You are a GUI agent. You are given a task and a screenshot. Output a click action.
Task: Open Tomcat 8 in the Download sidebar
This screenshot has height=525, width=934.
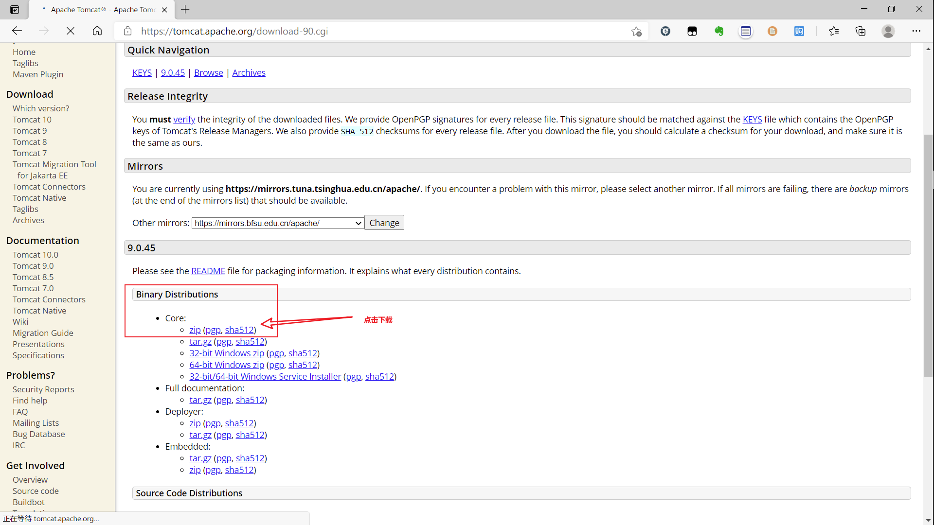30,142
